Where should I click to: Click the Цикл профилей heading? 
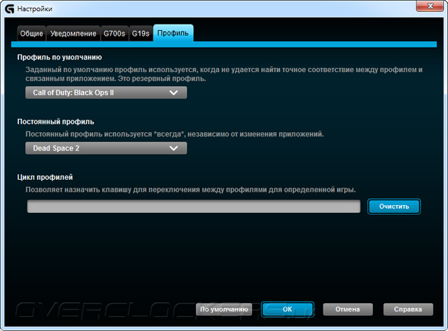pos(45,177)
